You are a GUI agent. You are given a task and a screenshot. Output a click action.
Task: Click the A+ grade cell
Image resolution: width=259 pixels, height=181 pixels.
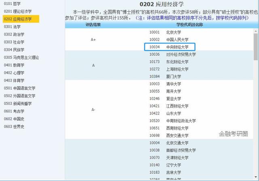coord(93,40)
